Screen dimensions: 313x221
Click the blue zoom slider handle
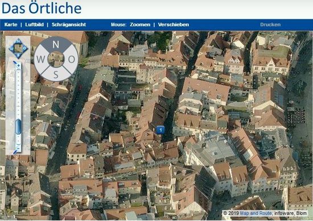[x=18, y=127]
